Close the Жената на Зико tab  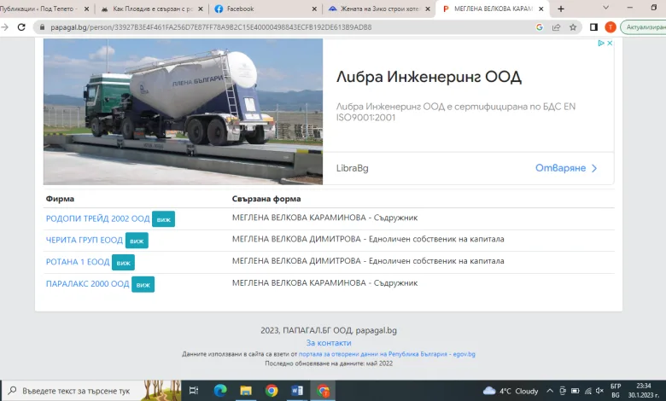coord(428,9)
